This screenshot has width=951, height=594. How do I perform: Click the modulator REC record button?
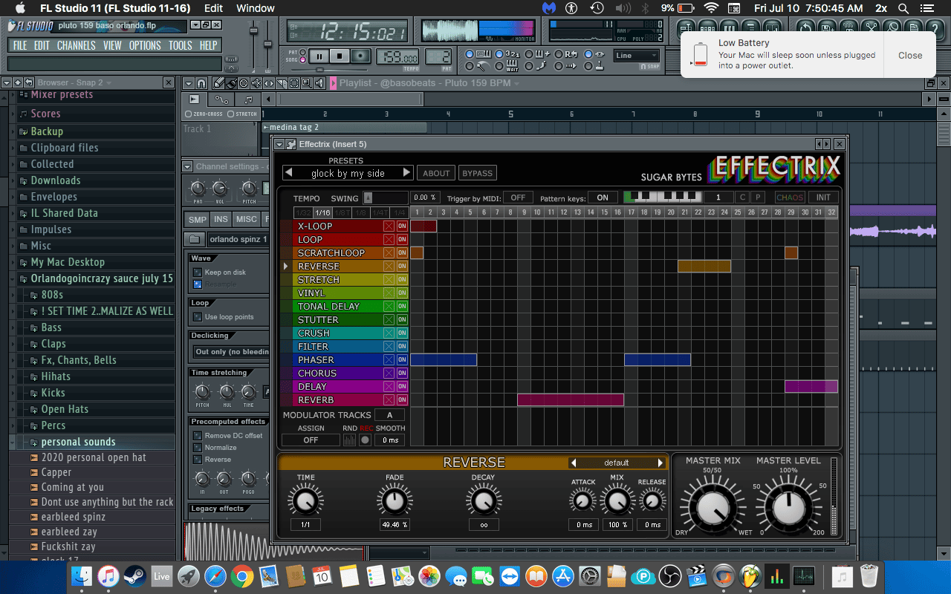[x=366, y=440]
